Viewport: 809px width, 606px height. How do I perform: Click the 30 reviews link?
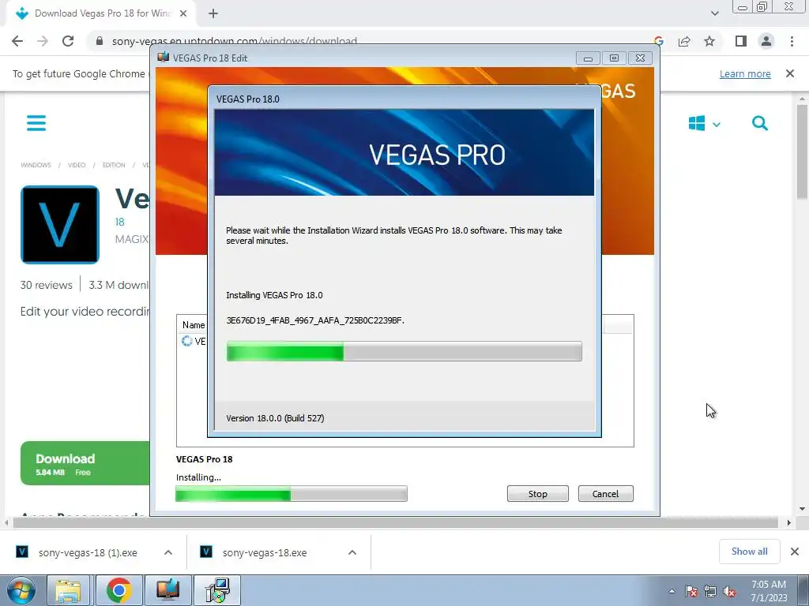pos(47,285)
